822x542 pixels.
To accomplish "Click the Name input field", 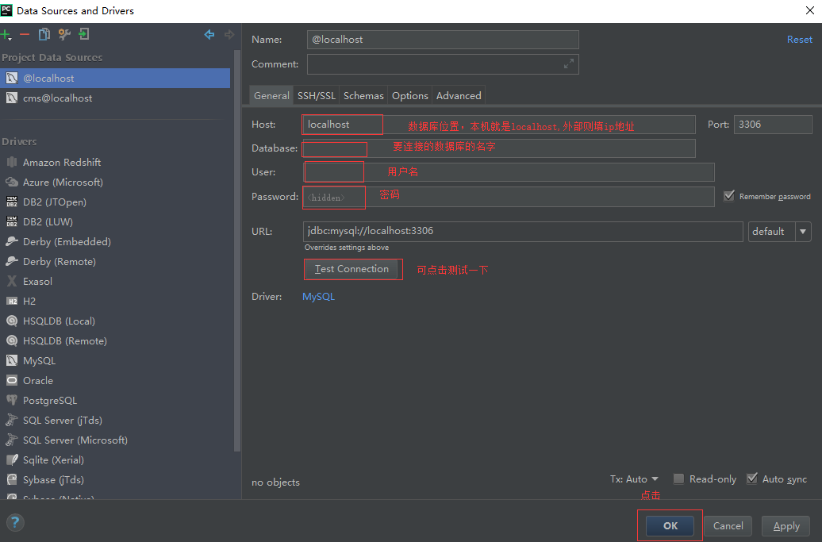I will coord(443,40).
